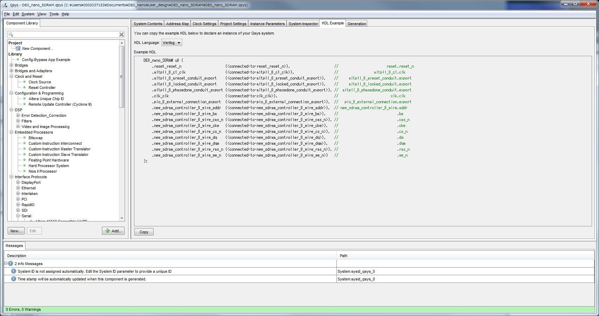The image size is (599, 316).
Task: Clear the component library search field
Action: pyautogui.click(x=121, y=34)
